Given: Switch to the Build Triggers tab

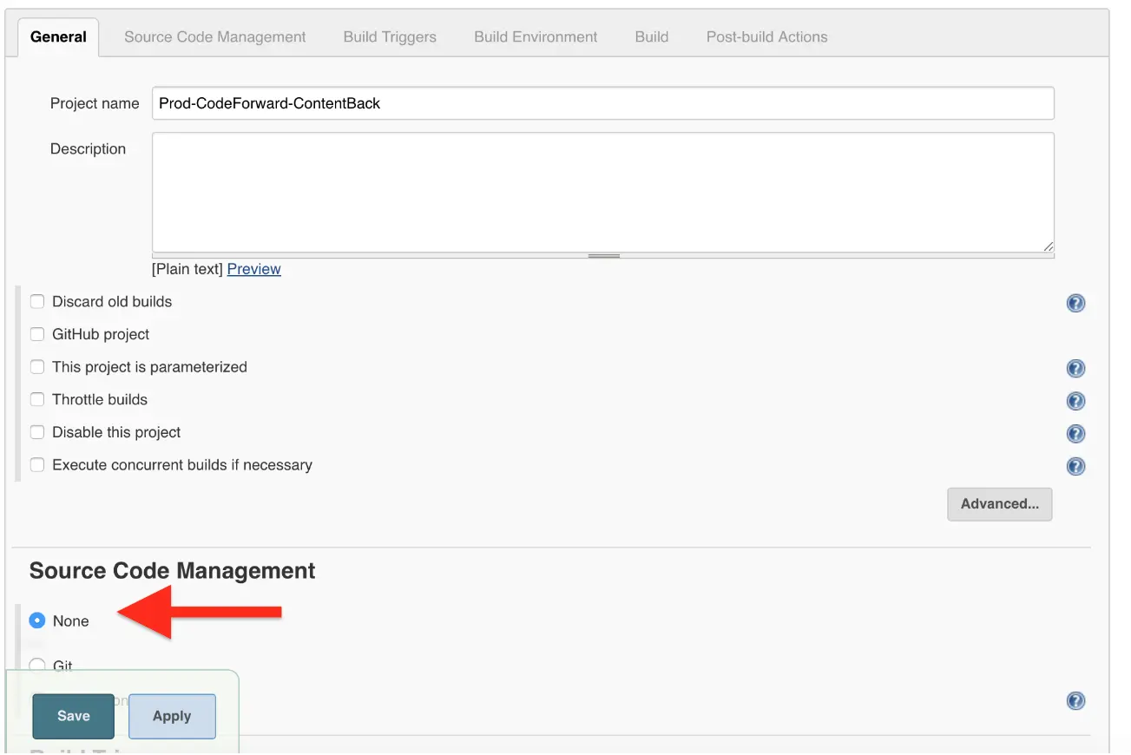Looking at the screenshot, I should pos(390,37).
